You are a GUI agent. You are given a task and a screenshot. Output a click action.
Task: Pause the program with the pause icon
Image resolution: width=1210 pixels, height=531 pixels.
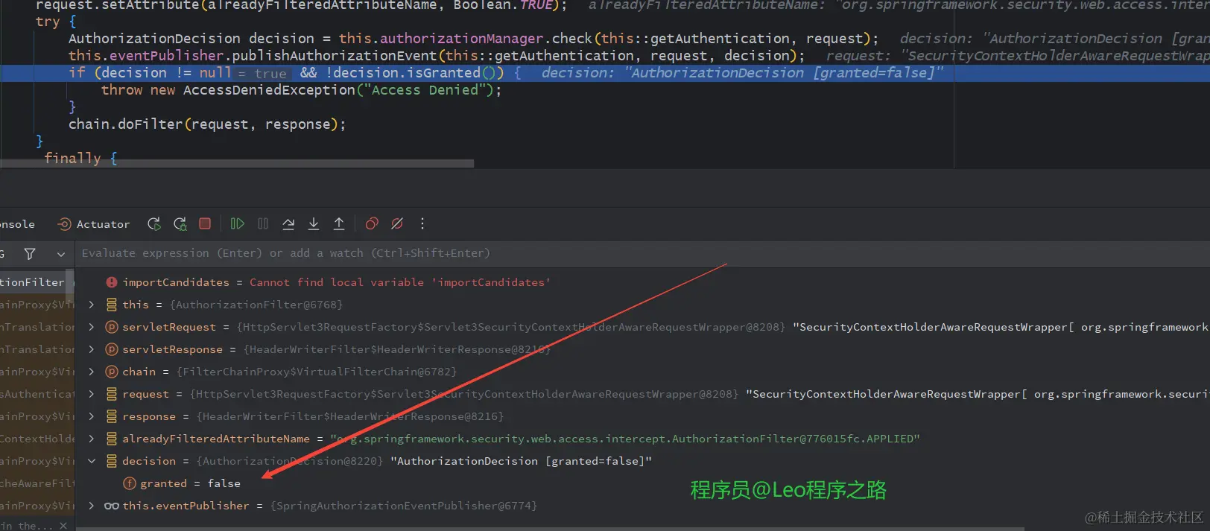[x=263, y=223]
